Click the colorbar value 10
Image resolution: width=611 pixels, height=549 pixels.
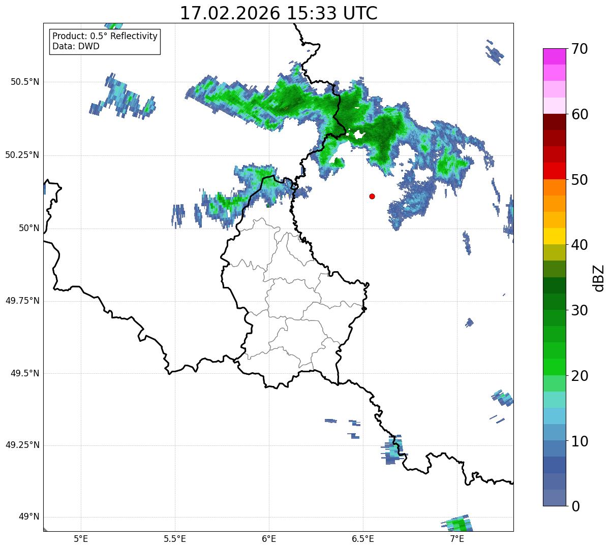[x=579, y=441]
